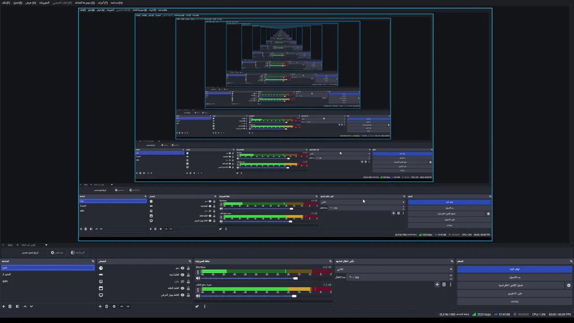The height and width of the screenshot is (323, 574).
Task: Click the start recording button
Action: point(514,277)
